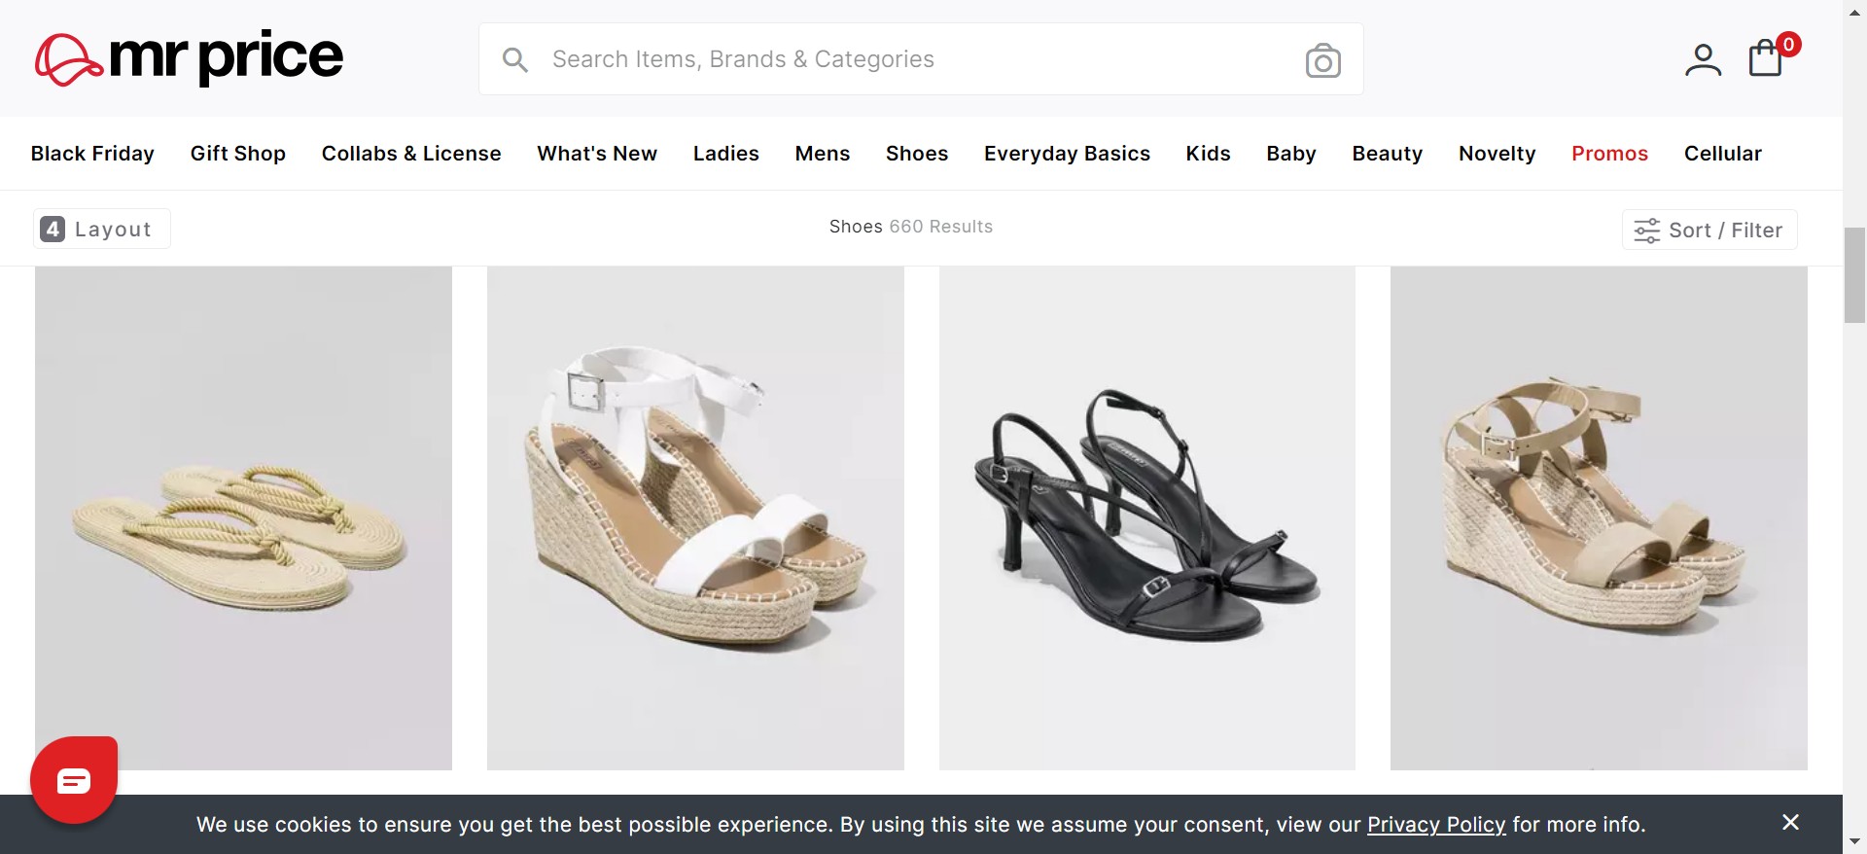View the white espadrille wedge product

pos(695,518)
